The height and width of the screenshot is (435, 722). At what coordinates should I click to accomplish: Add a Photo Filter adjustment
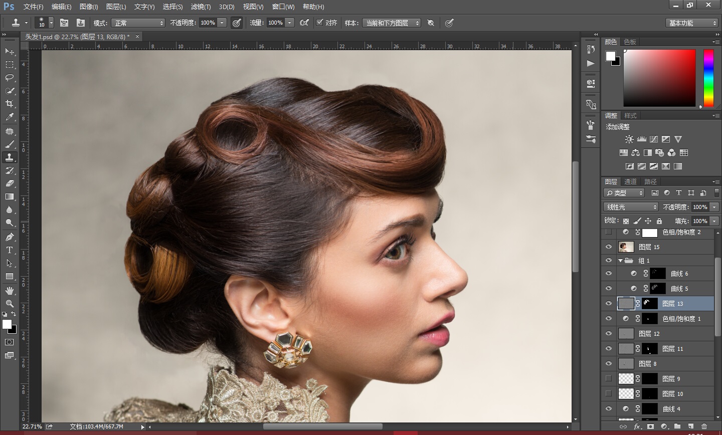659,152
